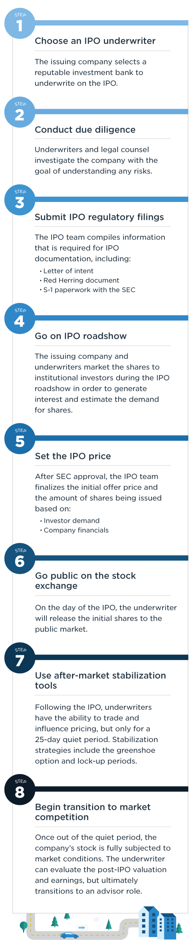Image resolution: width=192 pixels, height=942 pixels.
Task: Click the Conduct due diligence heading
Action: [x=85, y=130]
